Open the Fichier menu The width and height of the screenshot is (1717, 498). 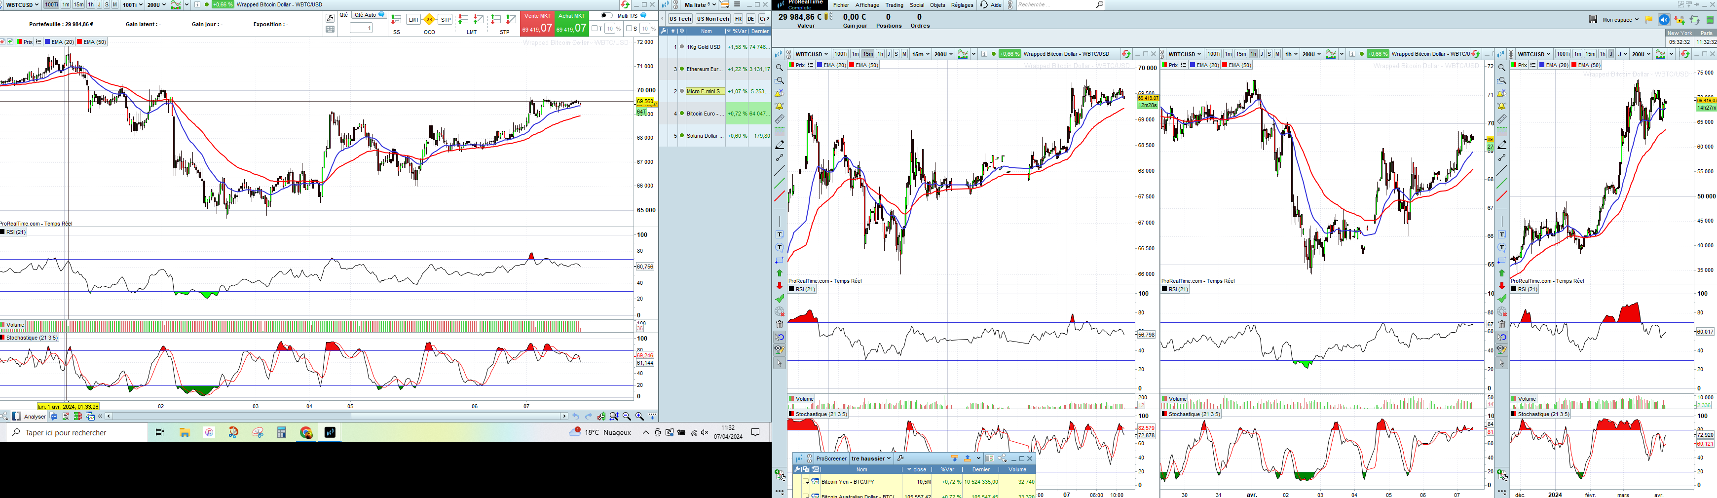click(841, 4)
